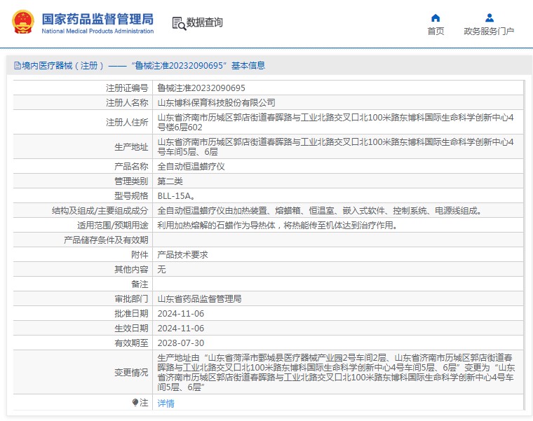Open the 详情 link in the 注 row
The width and height of the screenshot is (533, 421).
click(x=166, y=403)
